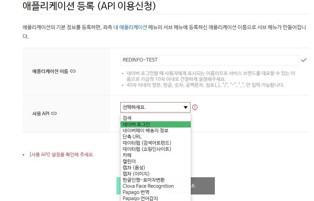
Task: Click the link icon beside 사용 API
Action: 54,114
